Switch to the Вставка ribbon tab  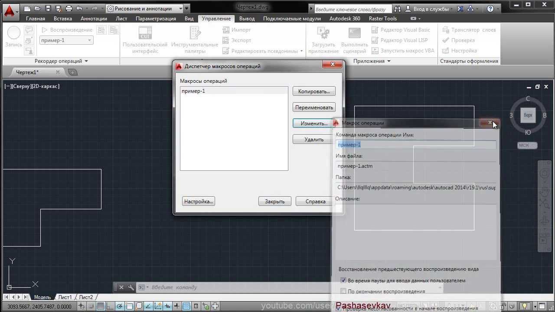(63, 19)
